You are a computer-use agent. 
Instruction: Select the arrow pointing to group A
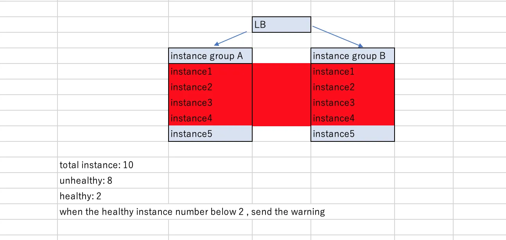pyautogui.click(x=231, y=39)
